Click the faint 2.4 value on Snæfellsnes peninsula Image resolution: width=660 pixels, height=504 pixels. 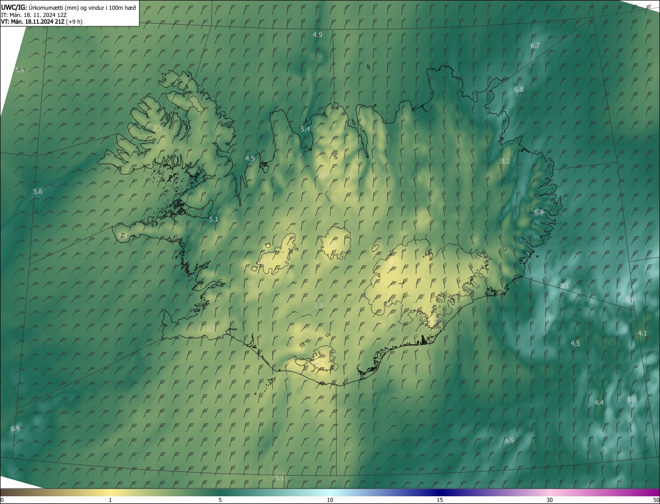pyautogui.click(x=122, y=236)
